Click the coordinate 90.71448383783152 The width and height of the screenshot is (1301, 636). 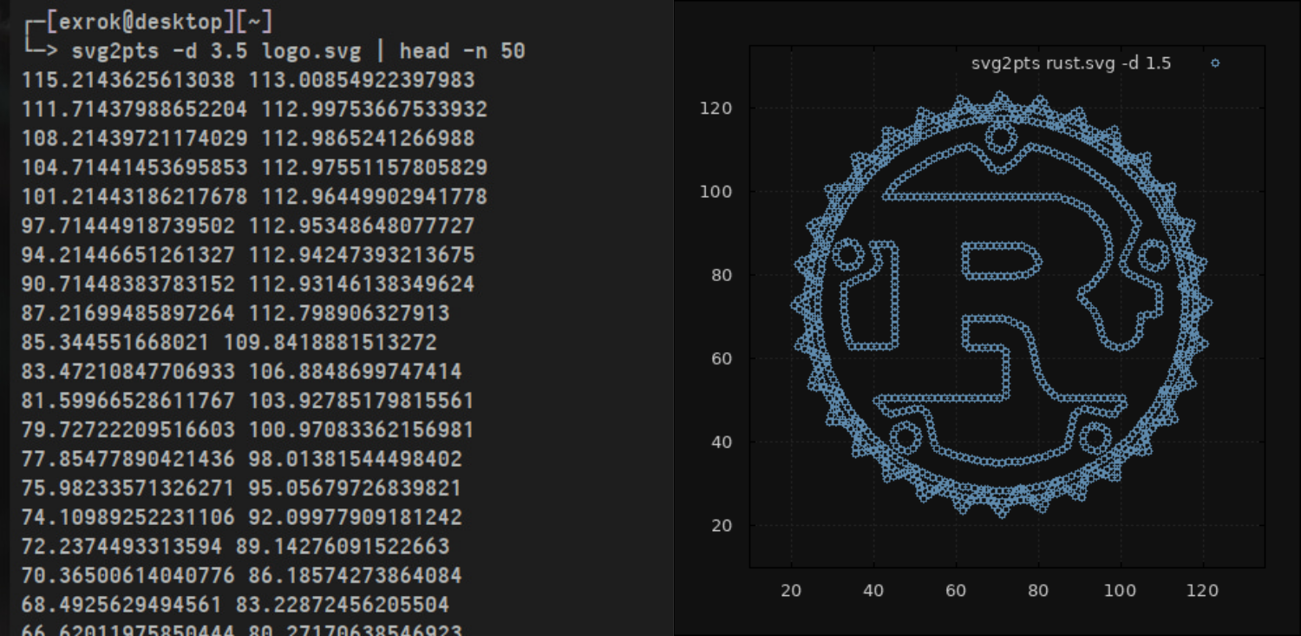pyautogui.click(x=127, y=285)
